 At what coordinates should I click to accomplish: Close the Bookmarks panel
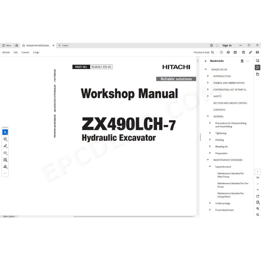[x=205, y=61]
